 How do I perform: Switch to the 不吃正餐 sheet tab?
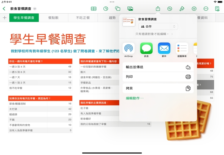83,18
